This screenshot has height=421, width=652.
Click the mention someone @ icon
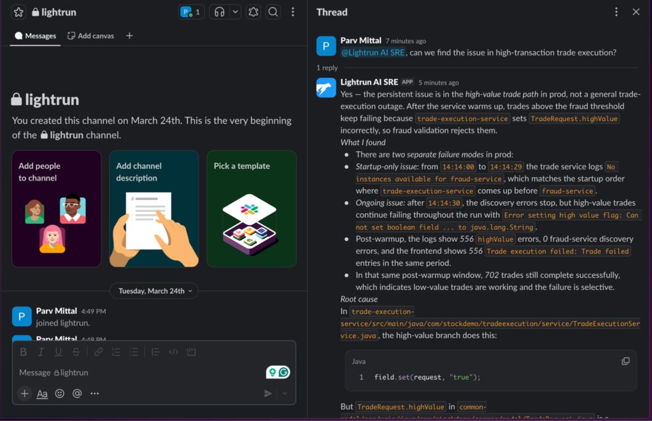pyautogui.click(x=76, y=393)
